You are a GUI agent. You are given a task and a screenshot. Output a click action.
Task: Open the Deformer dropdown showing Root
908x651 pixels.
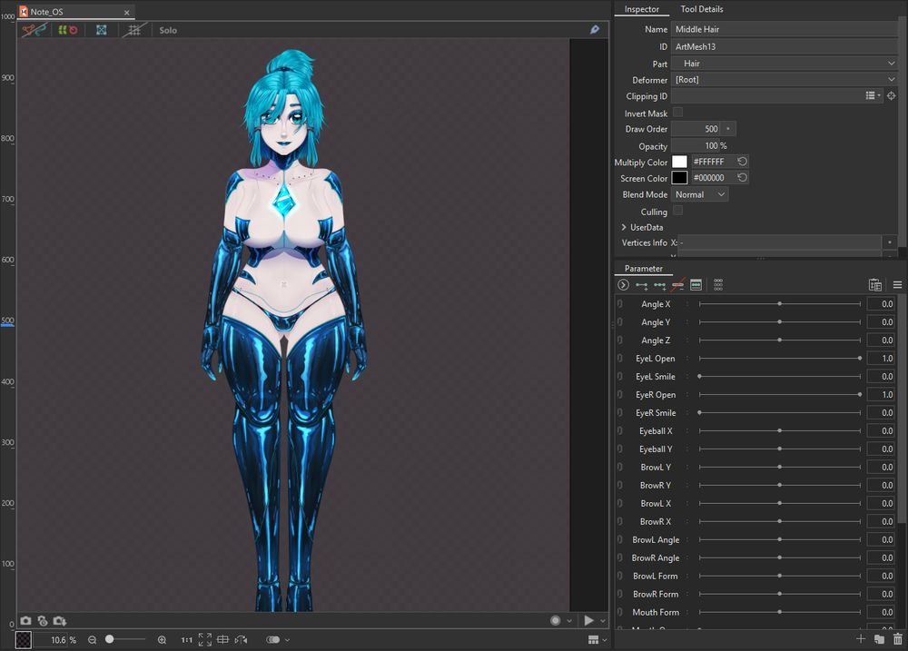point(785,79)
